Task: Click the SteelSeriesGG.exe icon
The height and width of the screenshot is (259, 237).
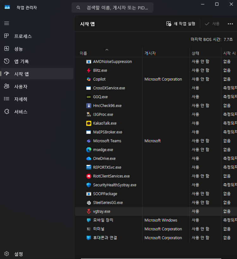Action: (88, 202)
